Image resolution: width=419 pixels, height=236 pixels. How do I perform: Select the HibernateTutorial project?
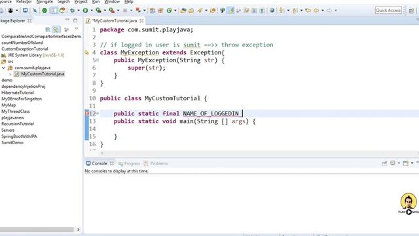coord(18,92)
